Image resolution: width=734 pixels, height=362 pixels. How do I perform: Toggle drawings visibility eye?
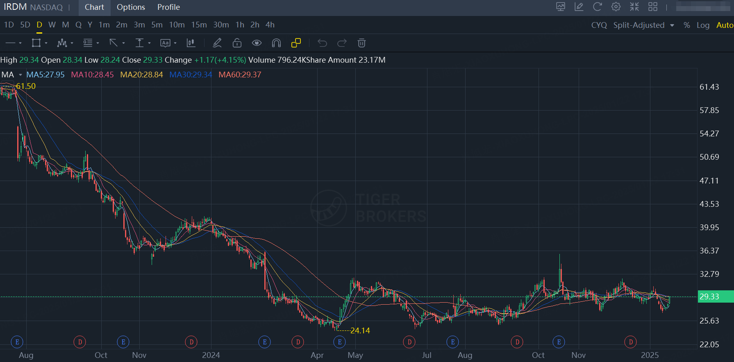click(257, 43)
